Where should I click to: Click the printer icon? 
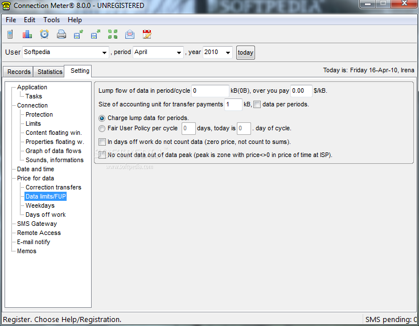tap(61, 34)
